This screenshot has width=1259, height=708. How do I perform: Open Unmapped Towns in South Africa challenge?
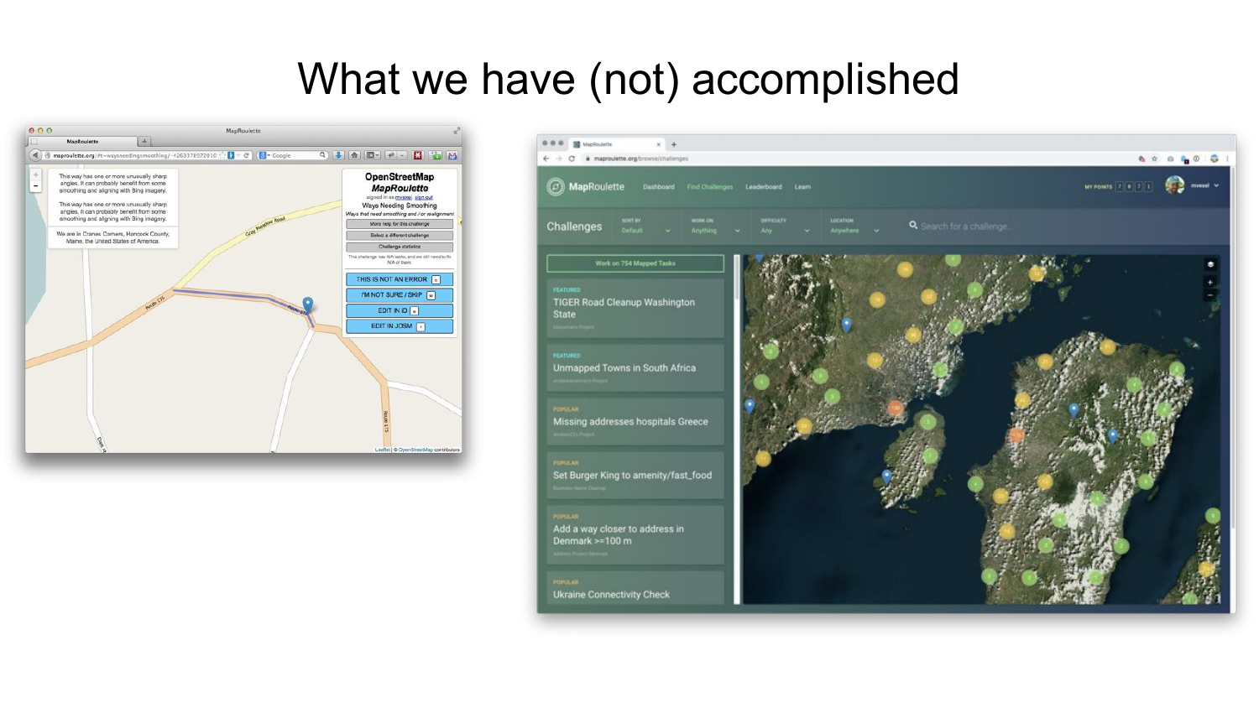point(635,368)
